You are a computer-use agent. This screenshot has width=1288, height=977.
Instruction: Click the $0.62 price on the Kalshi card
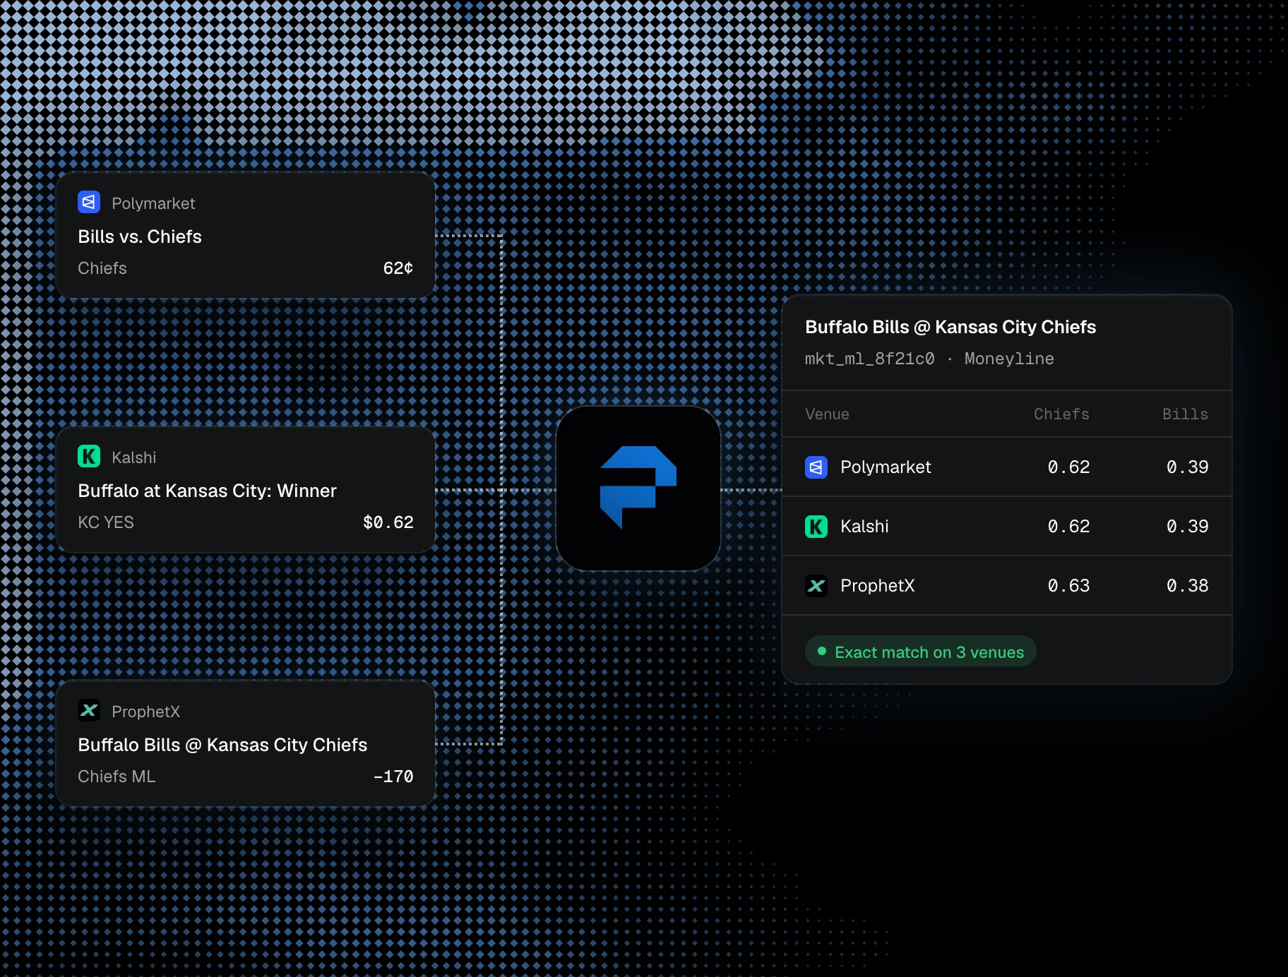(x=388, y=522)
